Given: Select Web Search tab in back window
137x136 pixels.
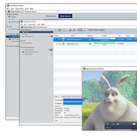Looking at the screenshot, I should coord(51,16).
